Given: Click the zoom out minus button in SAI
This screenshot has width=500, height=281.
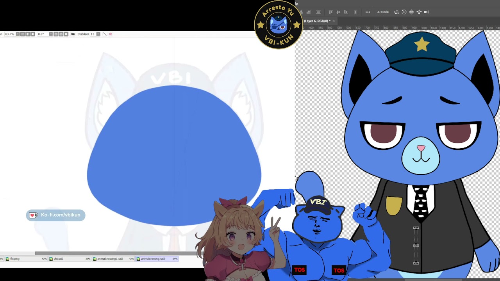Looking at the screenshot, I should pos(23,34).
